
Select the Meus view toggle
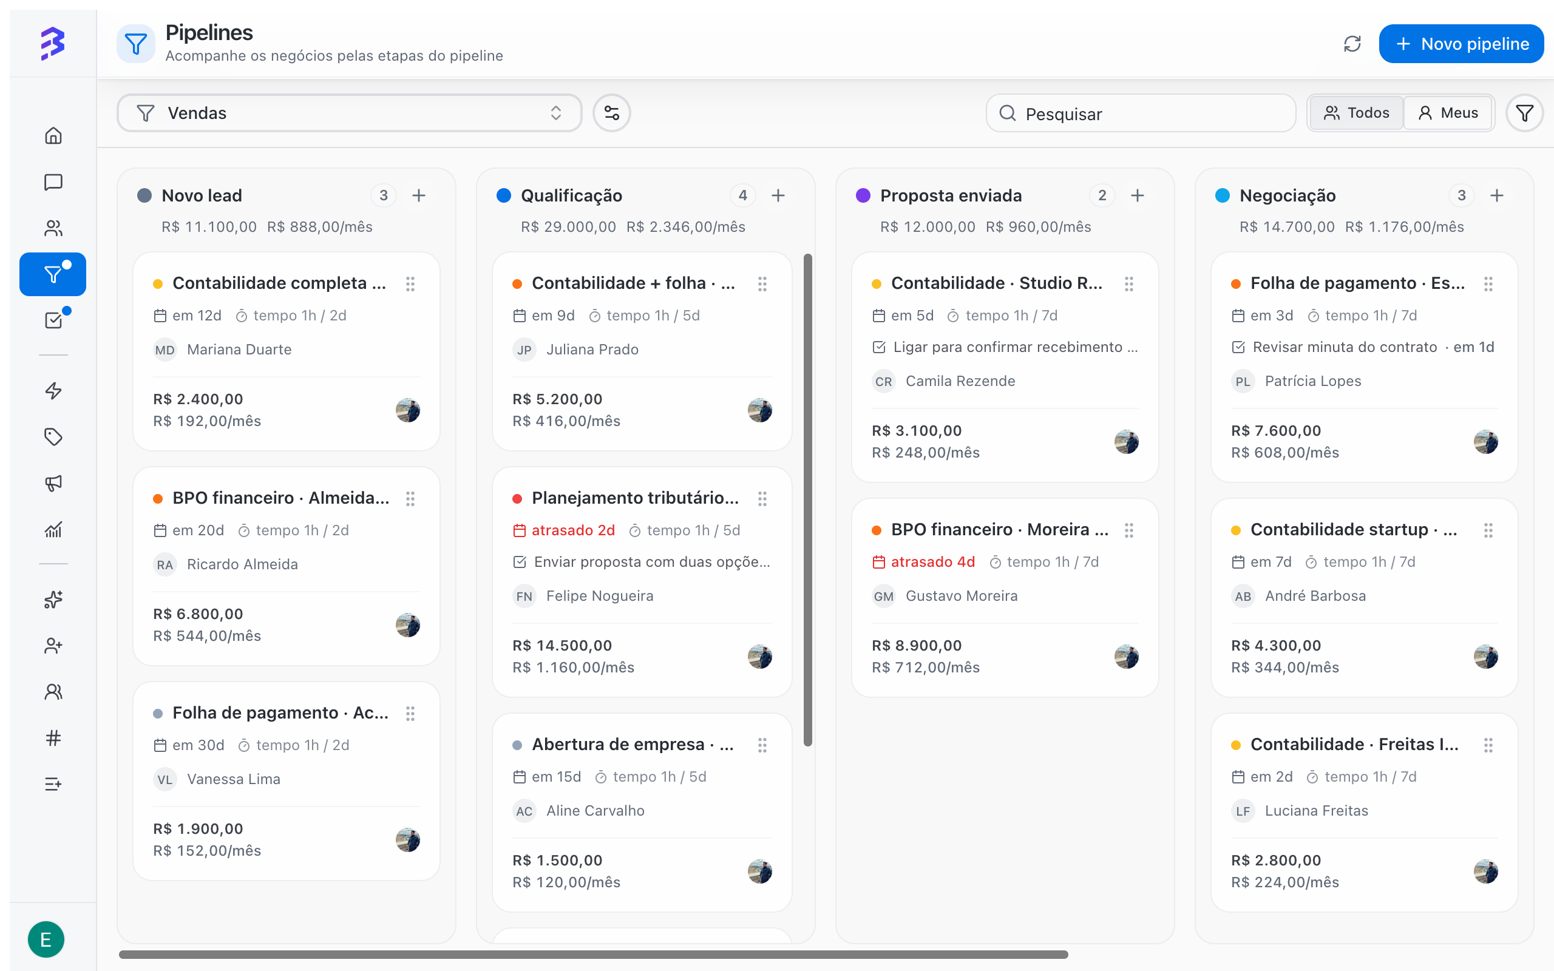click(x=1447, y=113)
